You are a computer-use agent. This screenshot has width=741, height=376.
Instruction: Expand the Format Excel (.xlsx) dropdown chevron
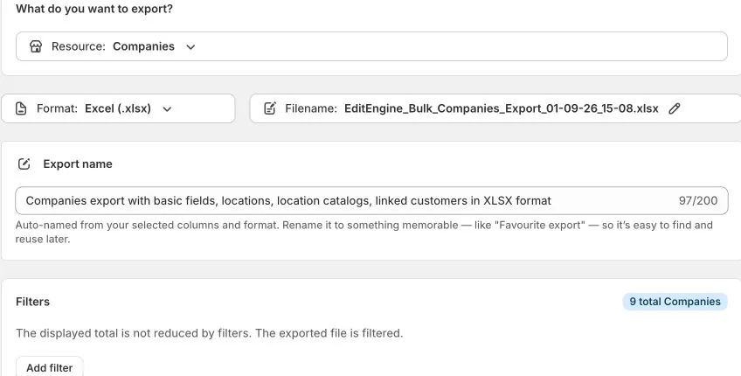167,108
